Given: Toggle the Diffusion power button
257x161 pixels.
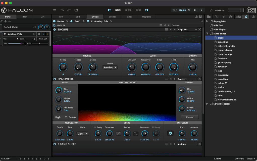Looking at the screenshot, I should point(170,133).
